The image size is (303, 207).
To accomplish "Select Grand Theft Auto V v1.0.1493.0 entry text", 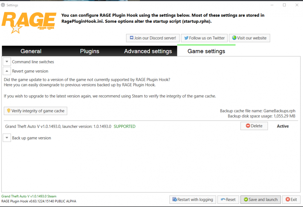I will [58, 126].
